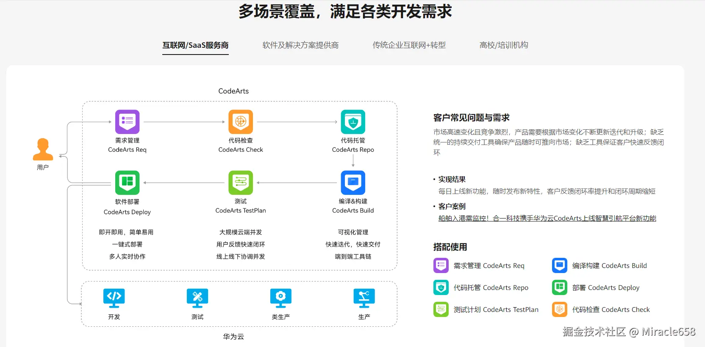Open 代码检查 CodeArts Check link in 搭配使用
The image size is (705, 347).
(x=611, y=309)
